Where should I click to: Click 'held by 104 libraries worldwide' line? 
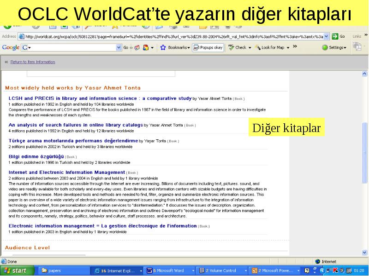(x=71, y=104)
